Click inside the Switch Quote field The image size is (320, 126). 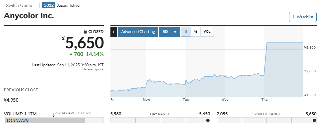pos(21,6)
